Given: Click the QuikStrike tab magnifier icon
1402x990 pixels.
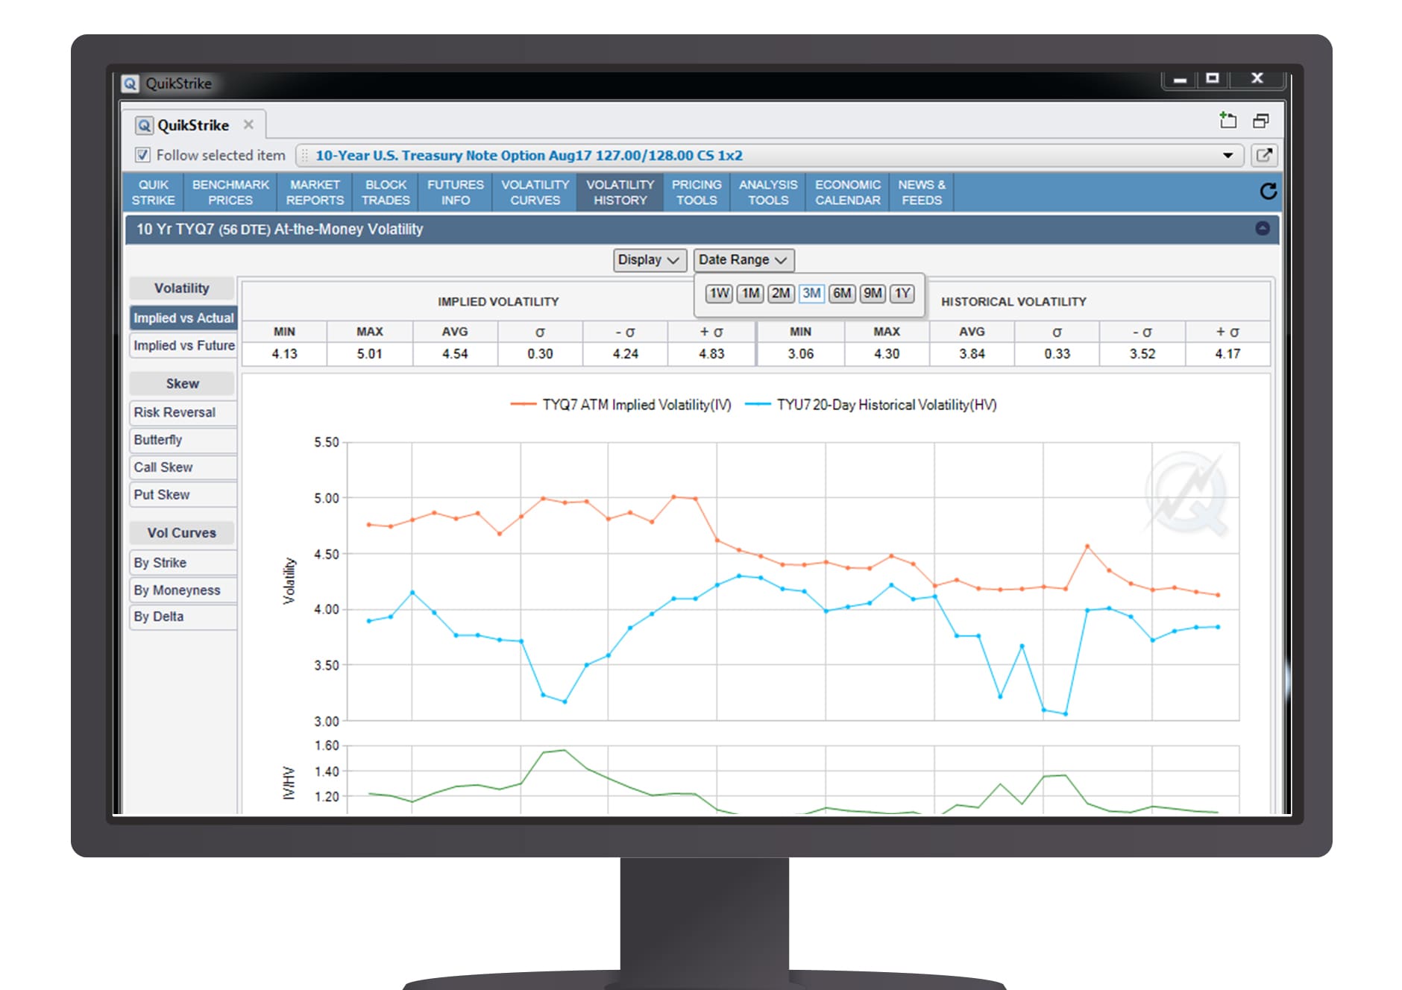Looking at the screenshot, I should point(144,125).
